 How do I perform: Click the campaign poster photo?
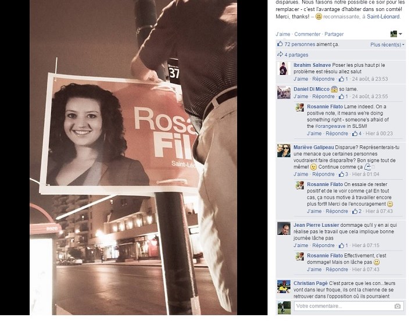click(x=134, y=158)
